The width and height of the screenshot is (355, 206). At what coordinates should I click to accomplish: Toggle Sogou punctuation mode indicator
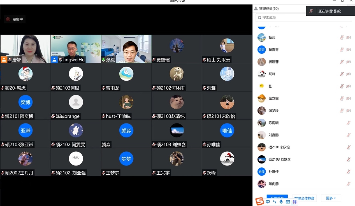point(275,202)
